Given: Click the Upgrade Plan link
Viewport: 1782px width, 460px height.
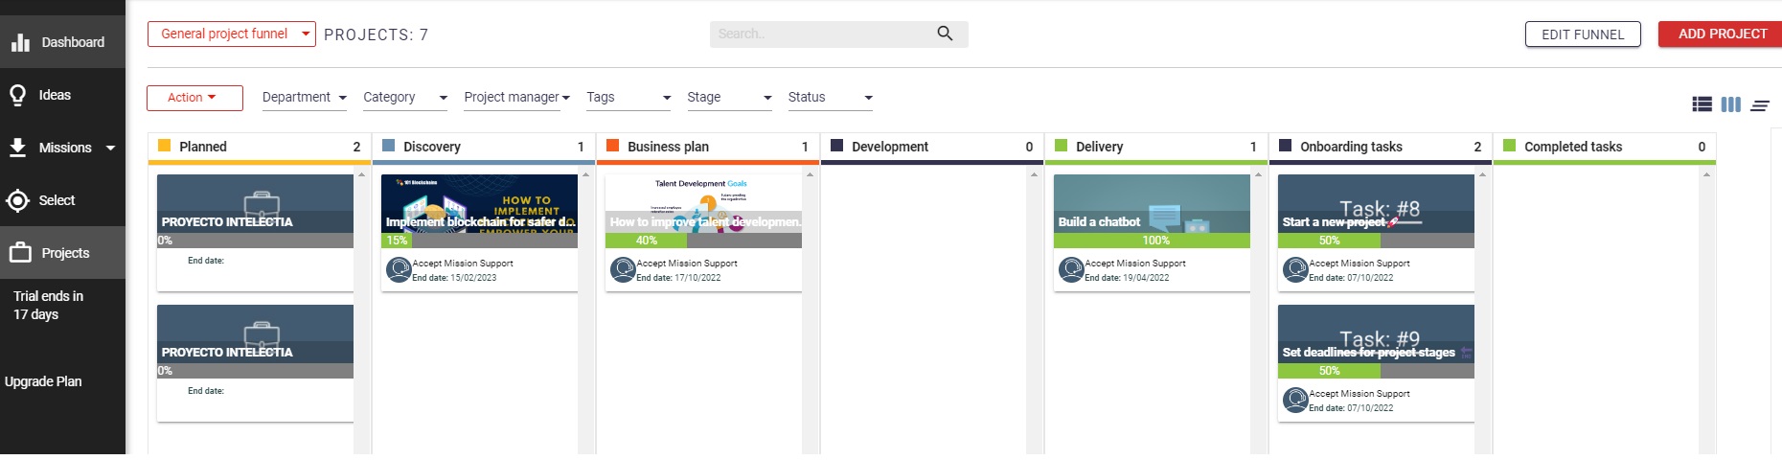Looking at the screenshot, I should pos(43,381).
